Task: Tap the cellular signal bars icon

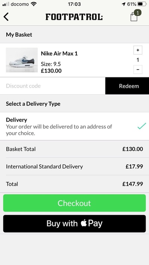Action: (6, 4)
